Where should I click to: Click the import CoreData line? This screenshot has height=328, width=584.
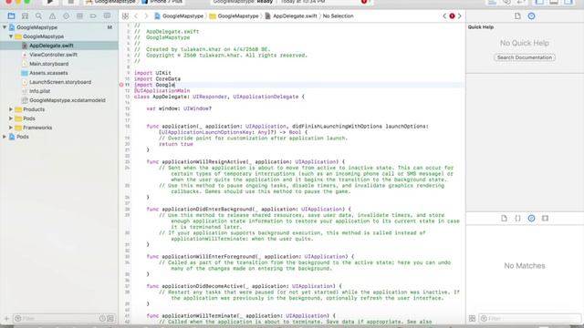tap(157, 79)
